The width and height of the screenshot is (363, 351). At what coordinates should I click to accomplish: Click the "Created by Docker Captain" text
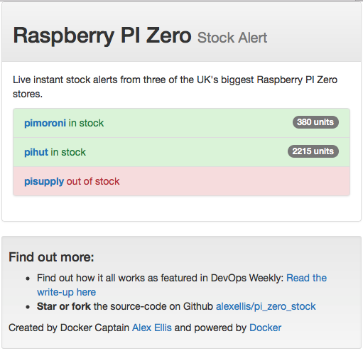coord(69,328)
